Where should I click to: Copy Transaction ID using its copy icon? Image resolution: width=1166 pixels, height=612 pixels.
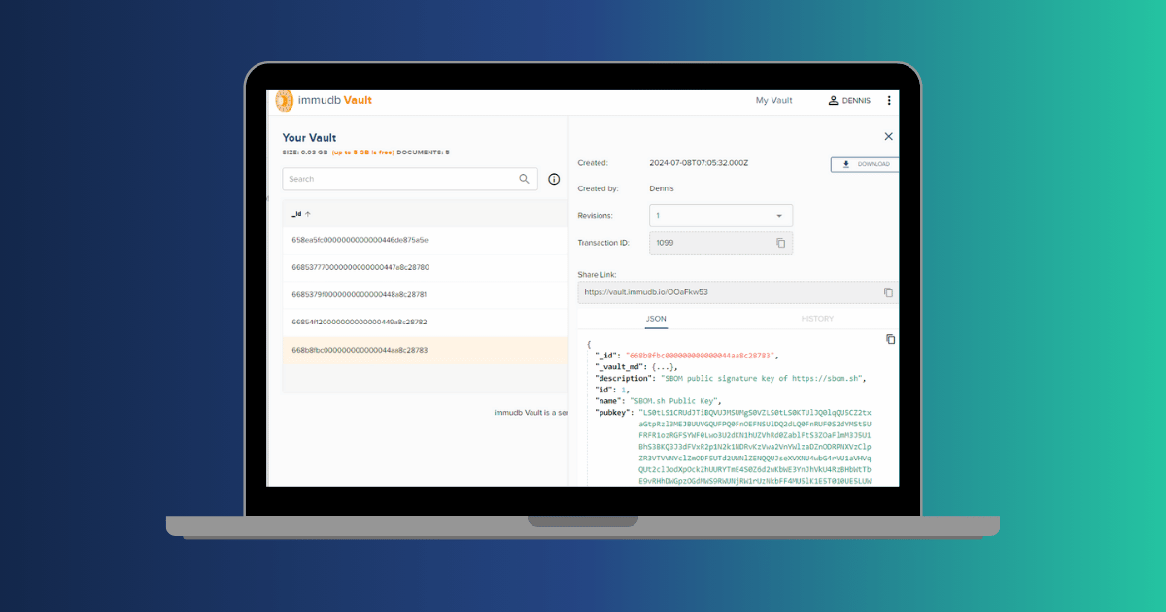pos(781,242)
